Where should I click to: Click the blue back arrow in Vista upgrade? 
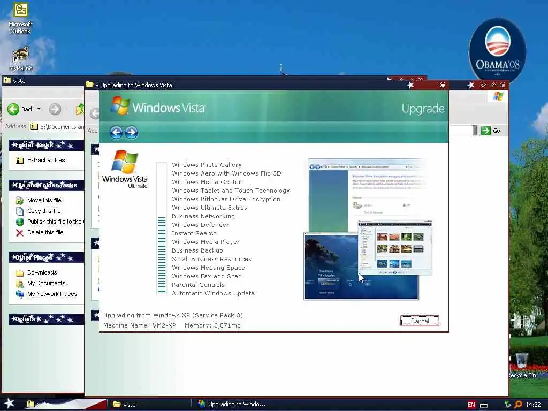[x=116, y=133]
